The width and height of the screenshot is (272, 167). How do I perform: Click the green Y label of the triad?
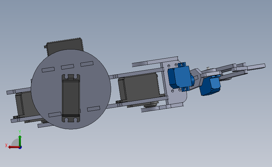(x=19, y=132)
